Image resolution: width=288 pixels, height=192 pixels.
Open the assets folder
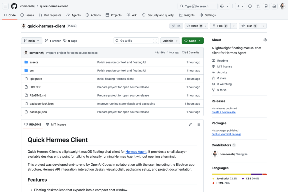point(34,62)
